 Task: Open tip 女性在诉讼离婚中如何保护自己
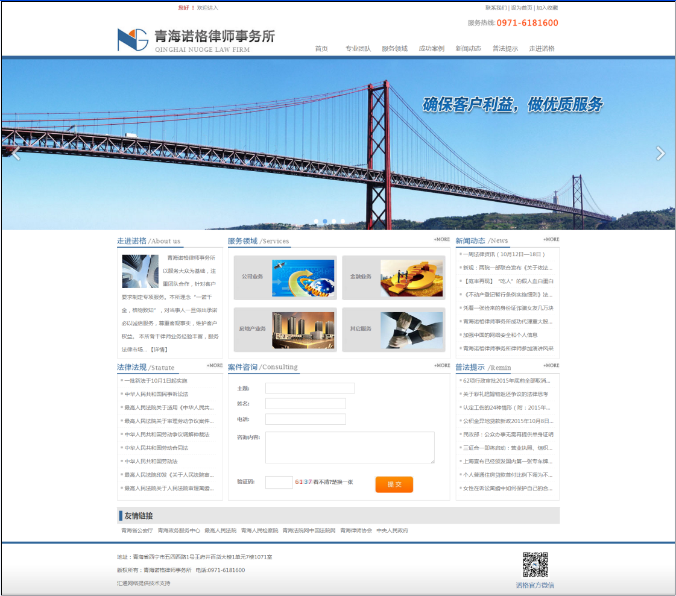click(x=507, y=488)
